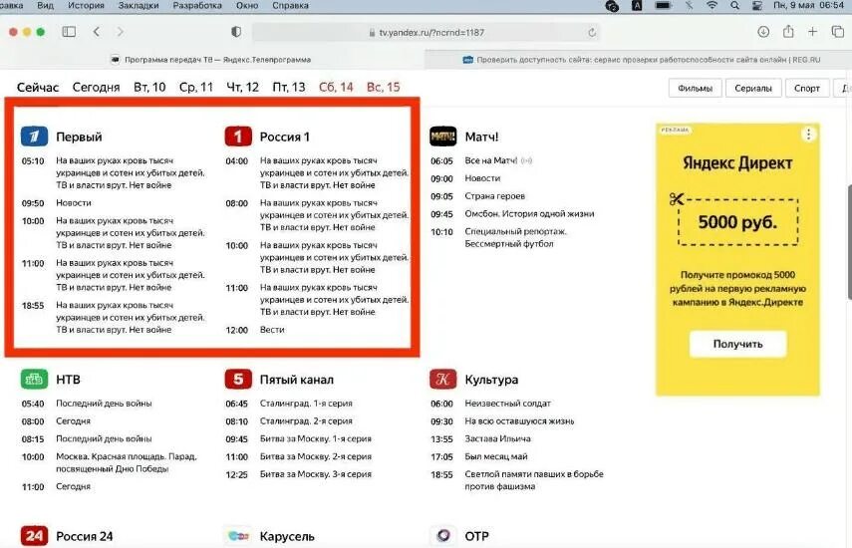Screen dimensions: 852x548
Task: Click the privacy shield icon in toolbar
Action: 236,32
